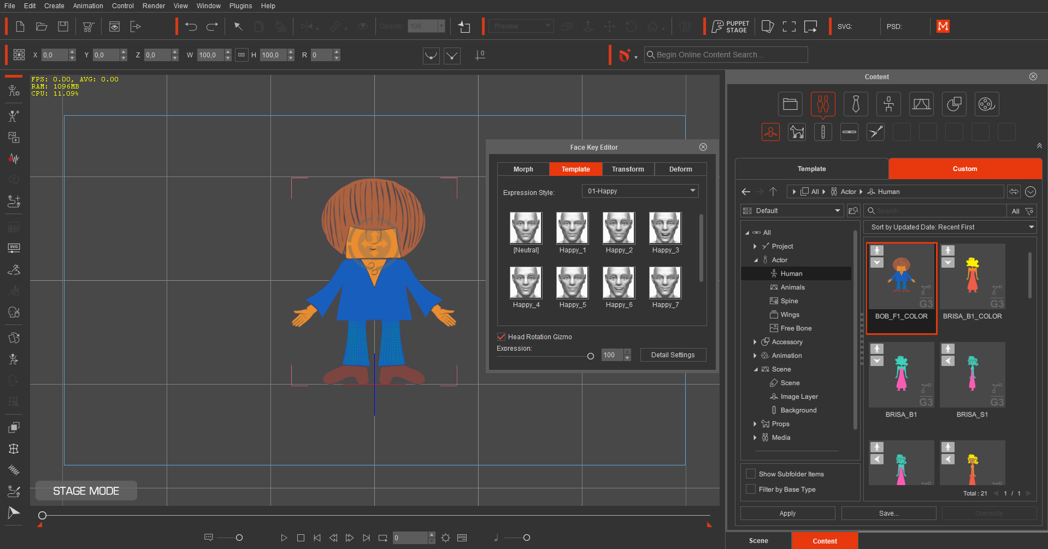Click the Scene category icon in Content
This screenshot has width=1048, height=549.
click(x=921, y=104)
